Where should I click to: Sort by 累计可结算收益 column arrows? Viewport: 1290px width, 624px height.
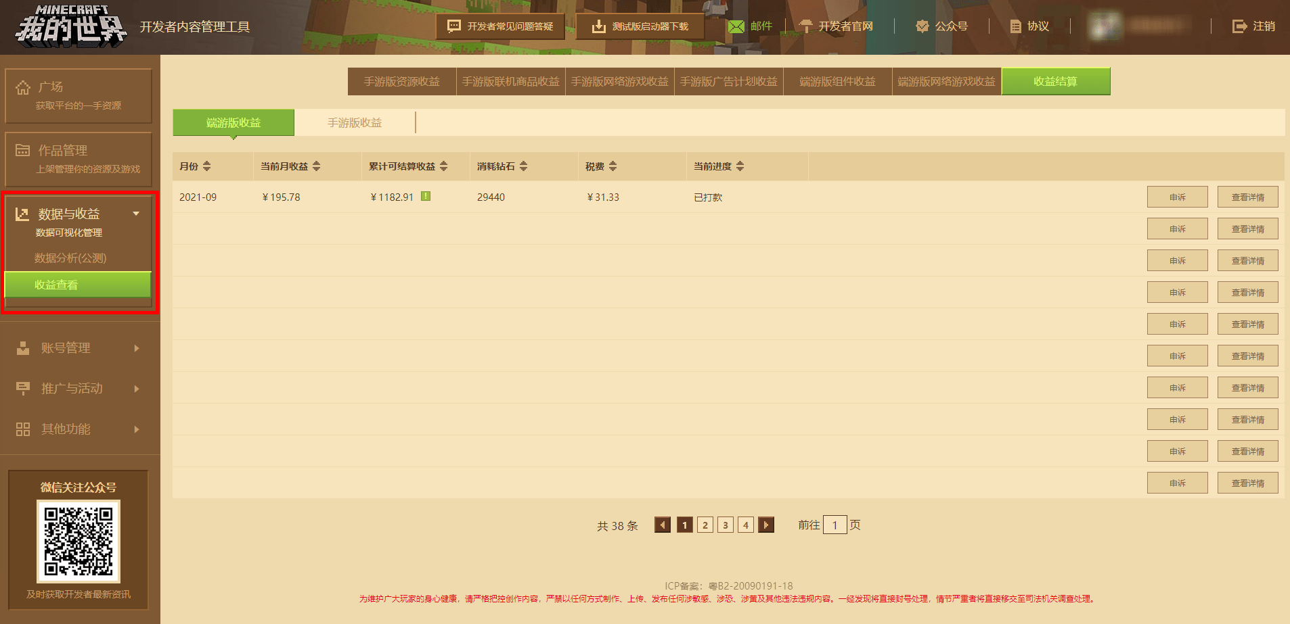pyautogui.click(x=444, y=166)
